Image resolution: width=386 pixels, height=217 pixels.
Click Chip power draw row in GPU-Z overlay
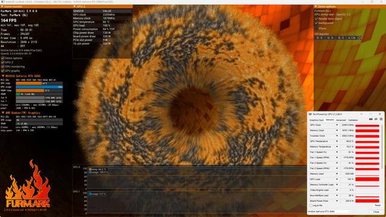point(102,33)
